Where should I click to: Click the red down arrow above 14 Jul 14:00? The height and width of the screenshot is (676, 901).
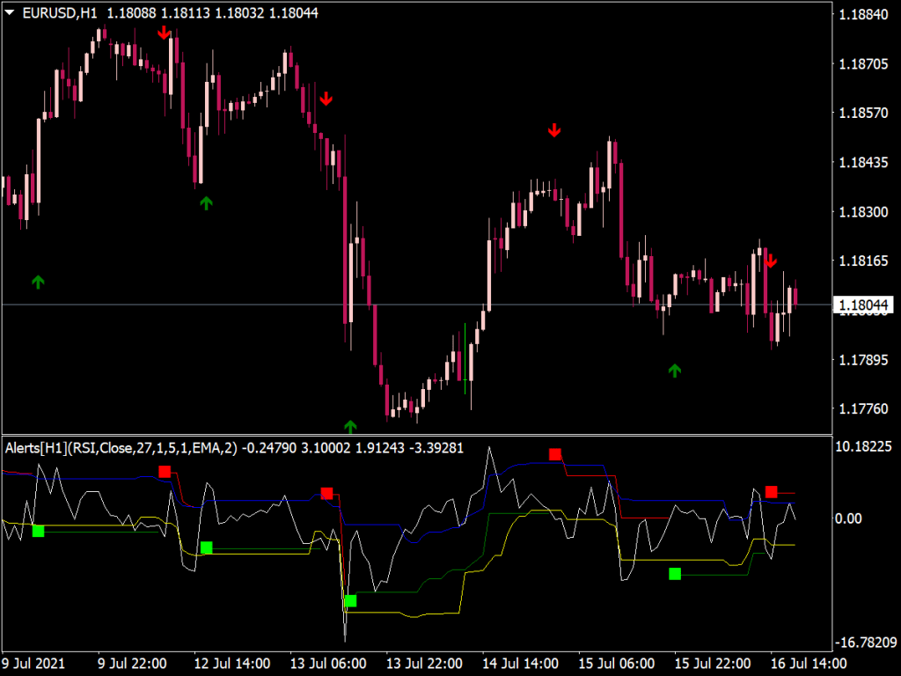click(553, 129)
